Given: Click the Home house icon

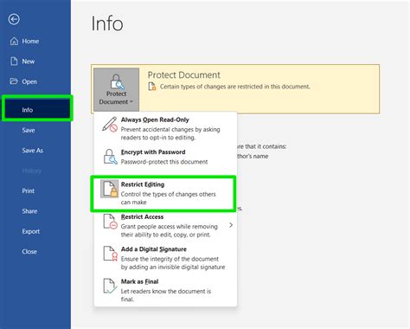Looking at the screenshot, I should [x=14, y=42].
